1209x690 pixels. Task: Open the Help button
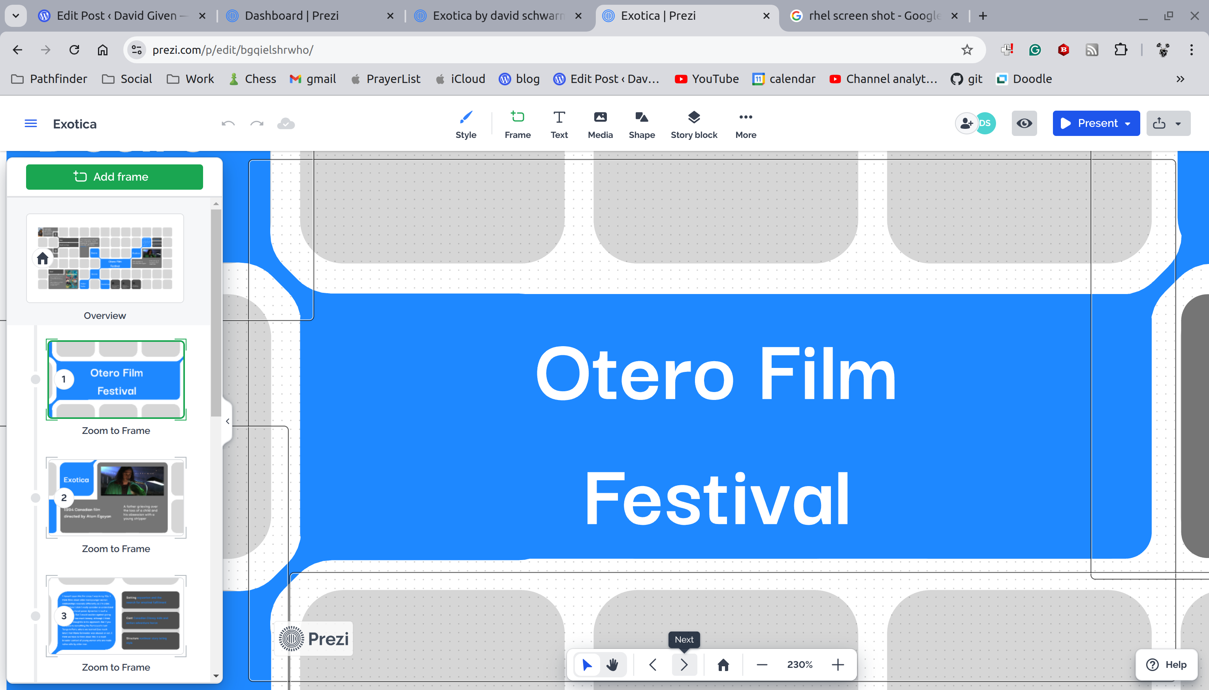(x=1166, y=664)
